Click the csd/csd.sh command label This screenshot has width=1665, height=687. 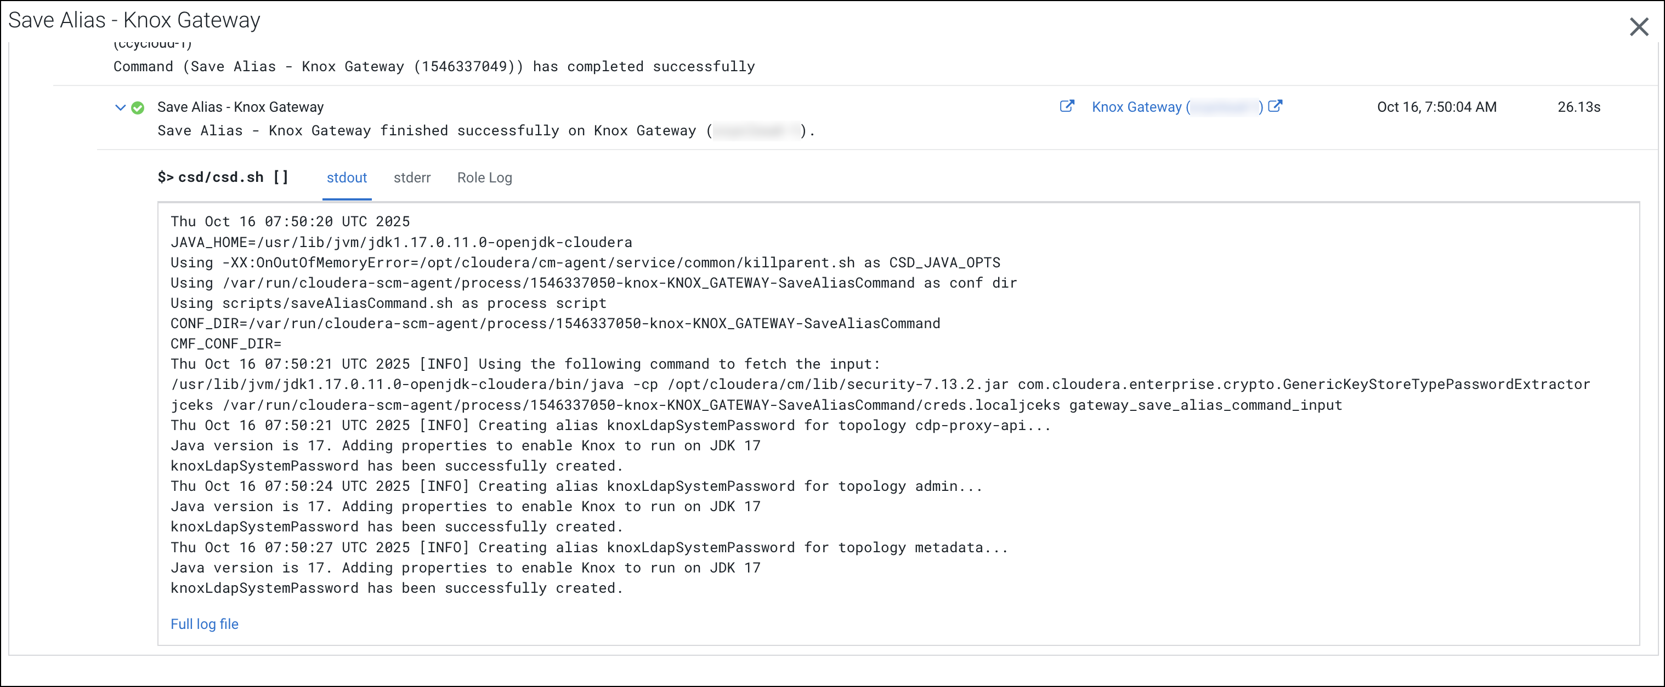click(222, 178)
